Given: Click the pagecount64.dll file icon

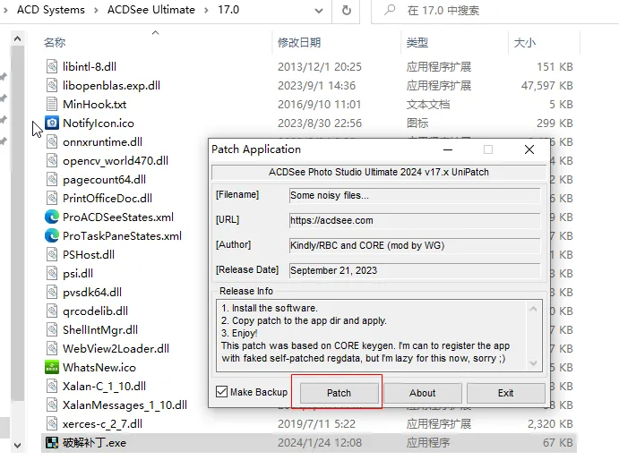Looking at the screenshot, I should tap(52, 180).
